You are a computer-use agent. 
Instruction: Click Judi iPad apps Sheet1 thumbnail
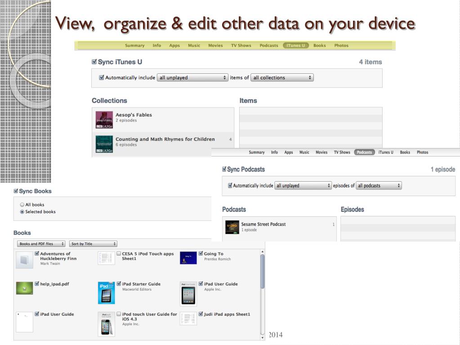tap(188, 318)
